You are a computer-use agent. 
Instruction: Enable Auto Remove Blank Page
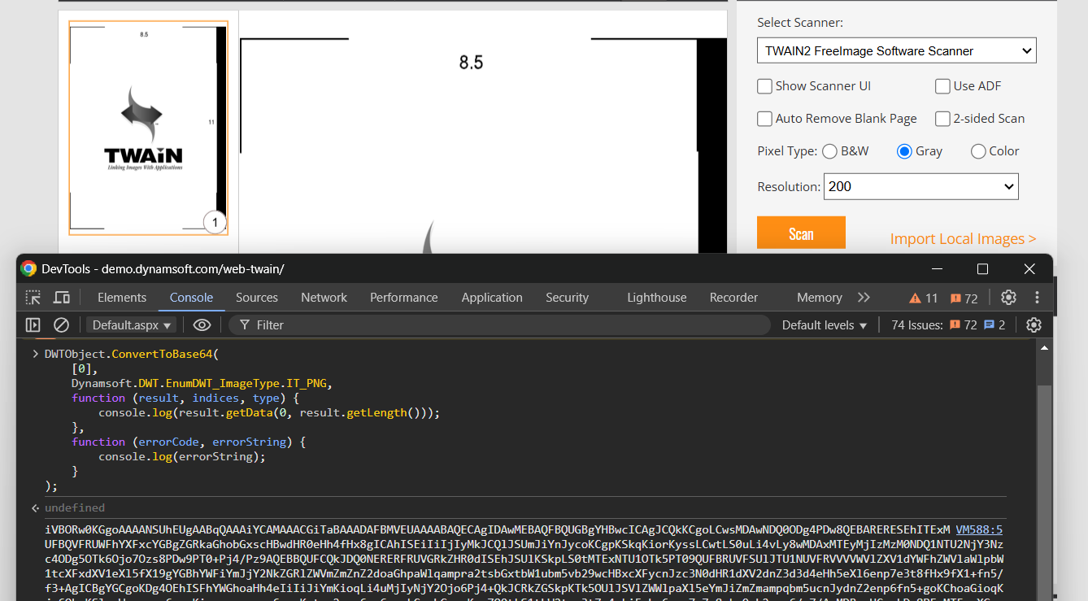(x=765, y=119)
